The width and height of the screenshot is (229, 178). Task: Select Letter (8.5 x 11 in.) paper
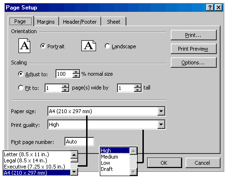pos(37,154)
